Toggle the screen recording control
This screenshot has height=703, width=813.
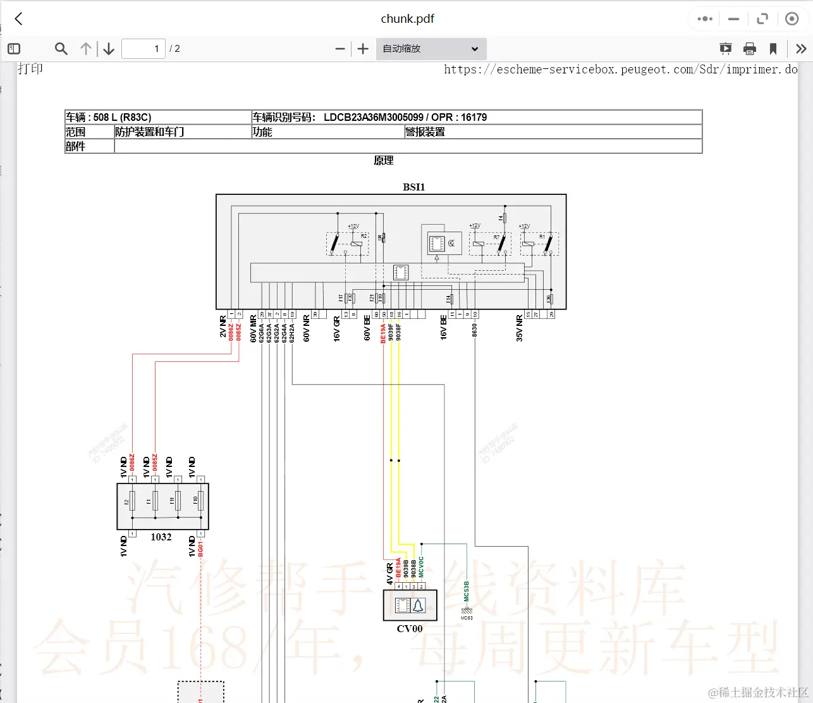791,18
